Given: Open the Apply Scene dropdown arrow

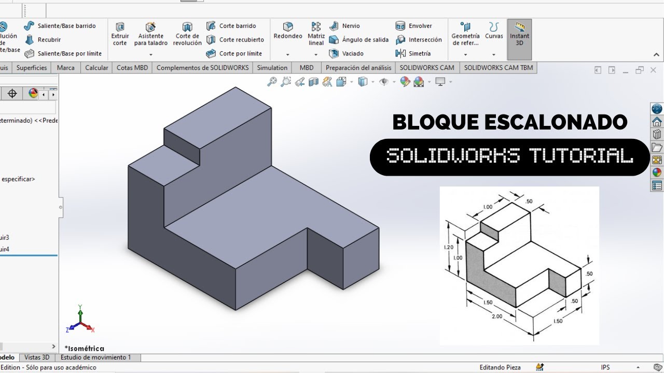Looking at the screenshot, I should [x=429, y=82].
